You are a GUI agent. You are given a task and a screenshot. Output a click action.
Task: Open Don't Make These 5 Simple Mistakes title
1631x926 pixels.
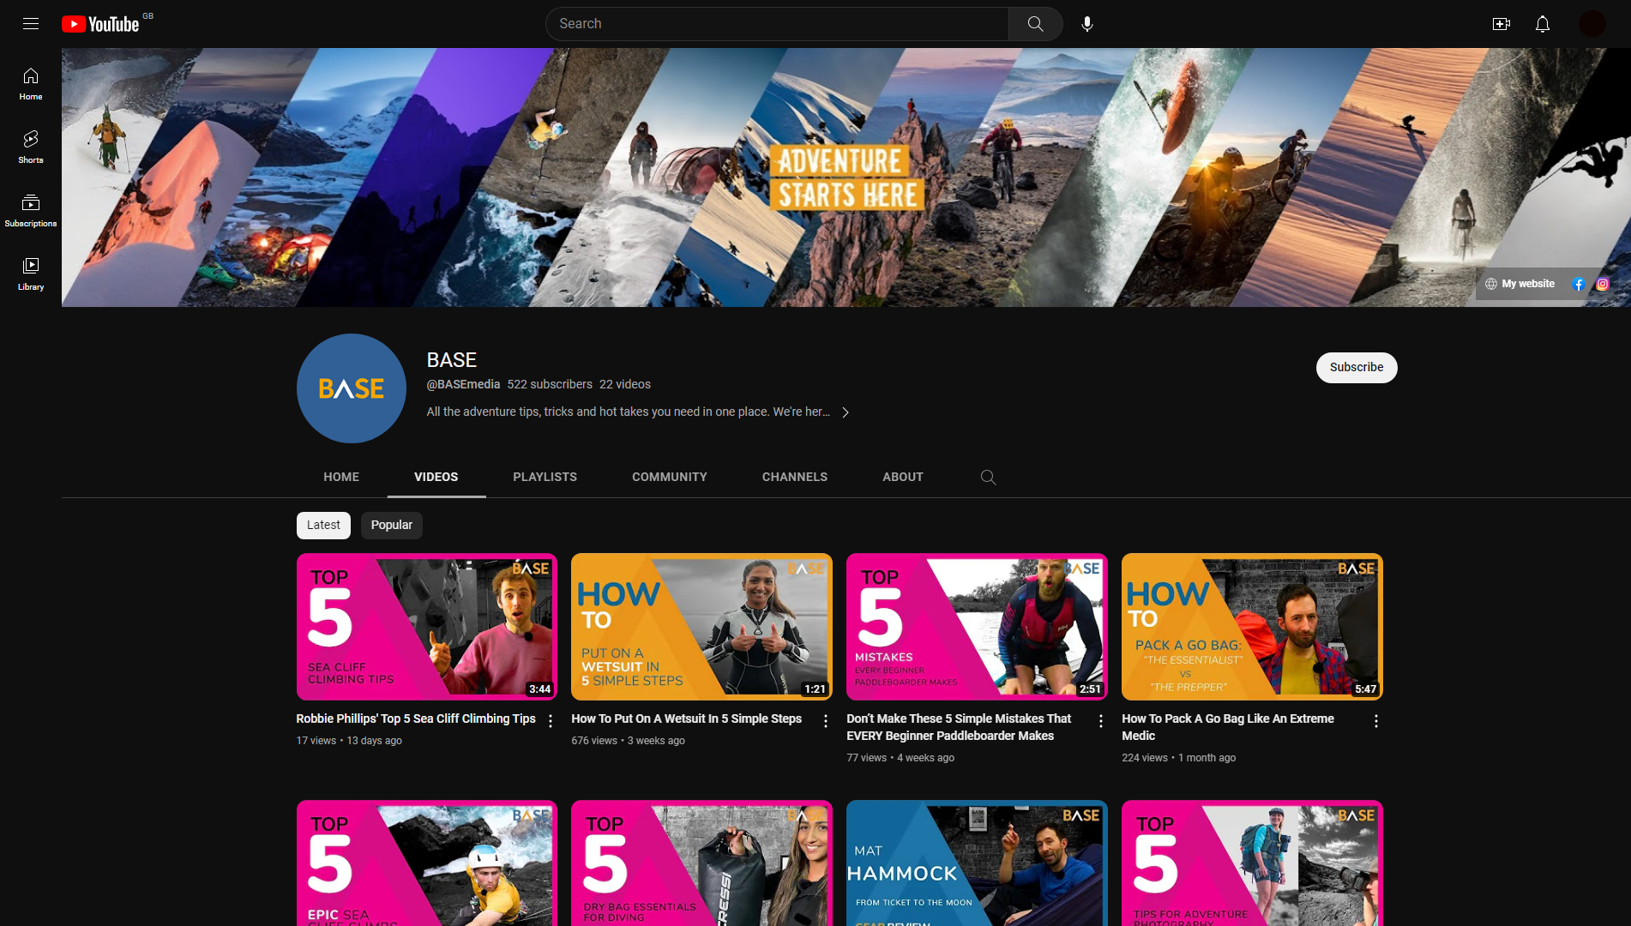tap(959, 727)
